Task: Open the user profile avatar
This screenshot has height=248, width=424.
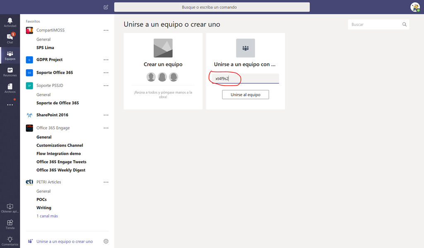Action: tap(415, 7)
